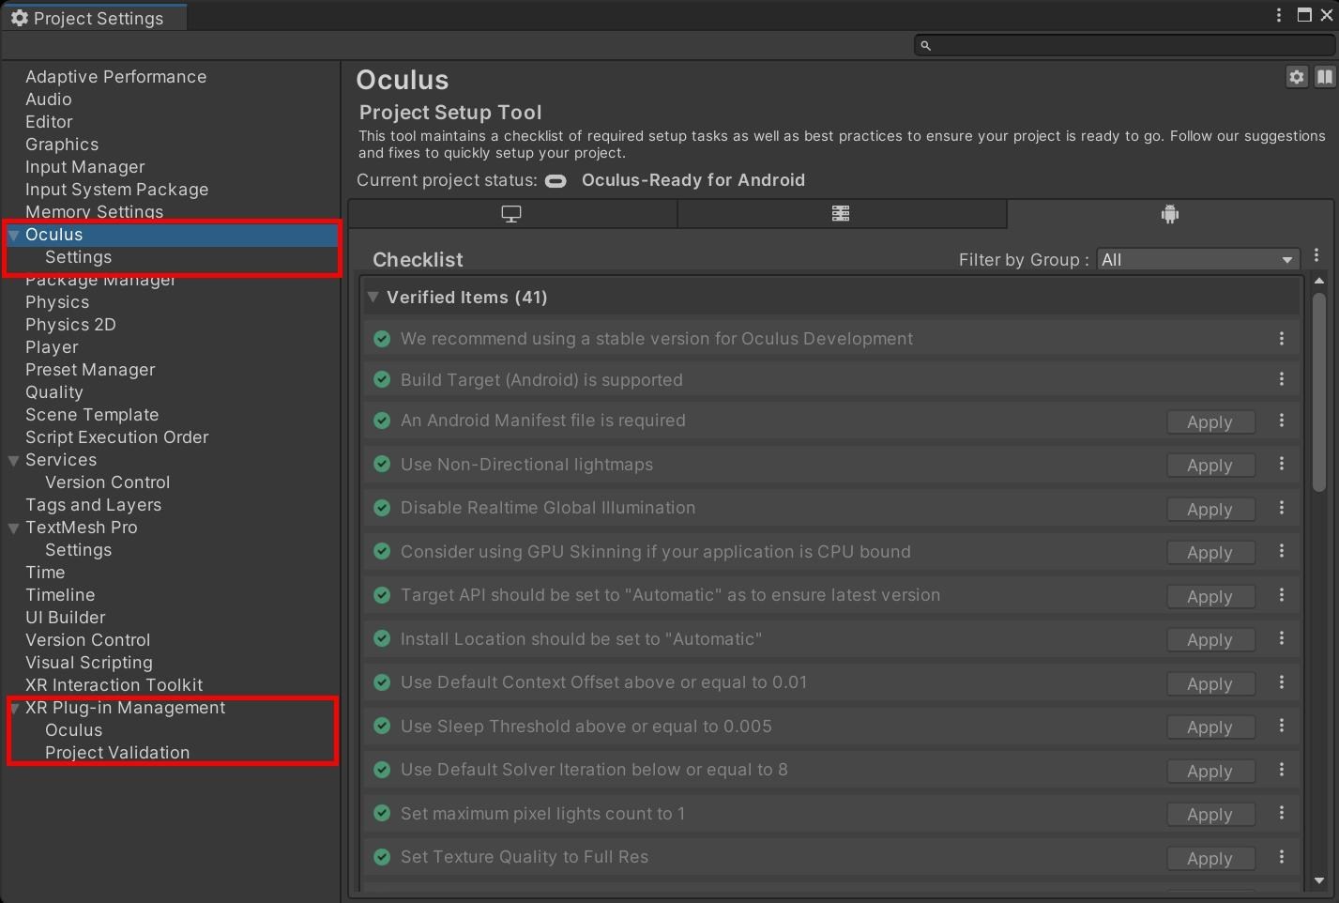Open options menu for Build Target item
This screenshot has height=903, width=1339.
1281,379
